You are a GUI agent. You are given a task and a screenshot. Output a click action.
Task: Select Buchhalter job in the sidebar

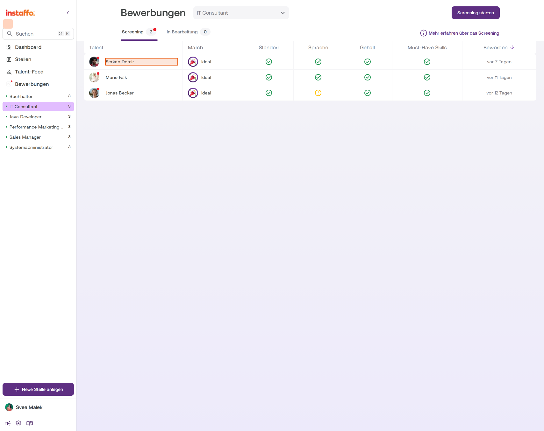coord(38,96)
